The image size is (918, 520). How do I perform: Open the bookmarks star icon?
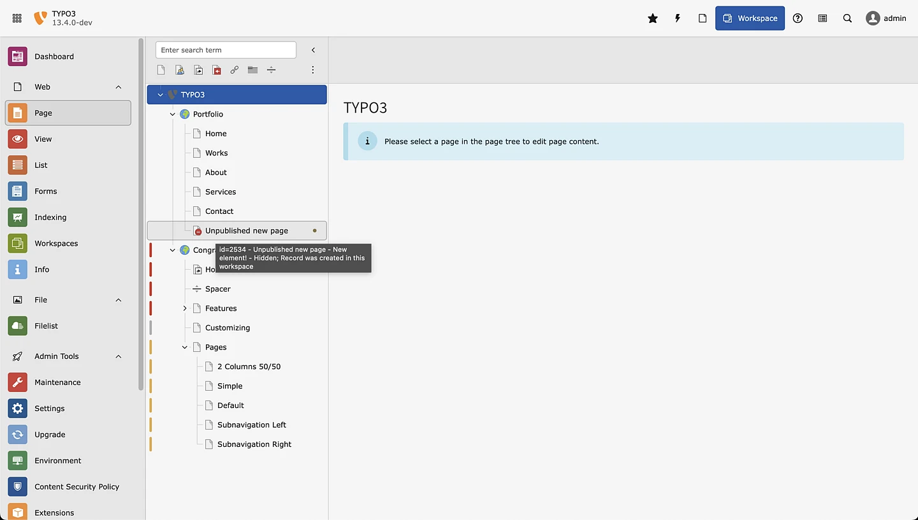click(x=652, y=18)
